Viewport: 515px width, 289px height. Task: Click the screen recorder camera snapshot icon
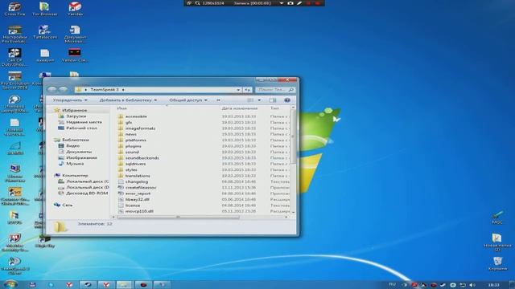290,3
